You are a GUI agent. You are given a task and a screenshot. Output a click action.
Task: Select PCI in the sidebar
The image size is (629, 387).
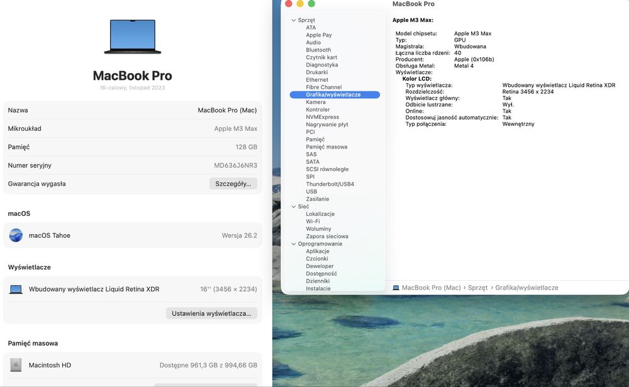(x=311, y=132)
